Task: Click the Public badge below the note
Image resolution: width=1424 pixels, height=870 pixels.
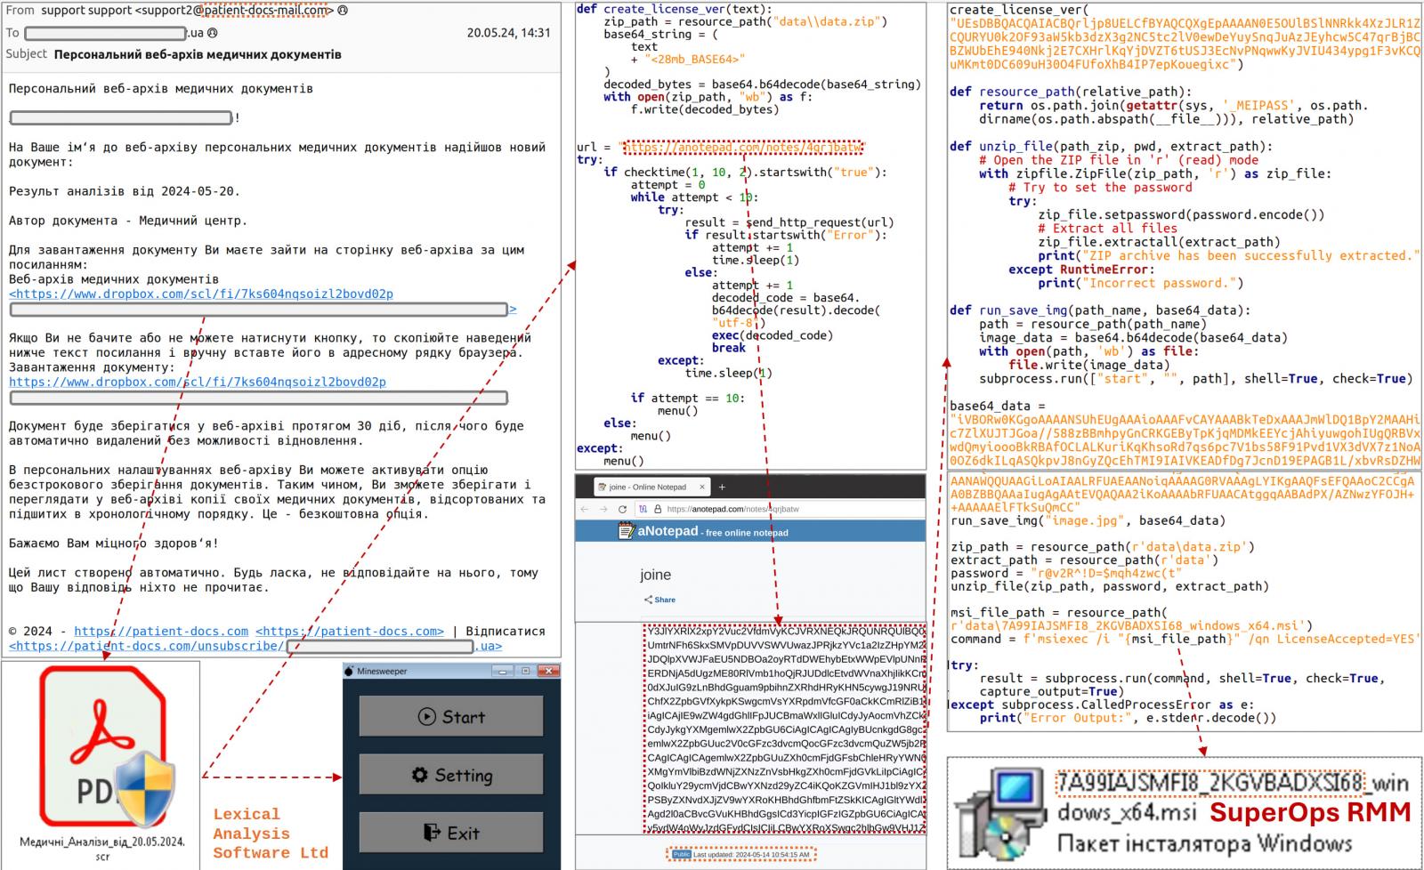Action: click(x=681, y=854)
